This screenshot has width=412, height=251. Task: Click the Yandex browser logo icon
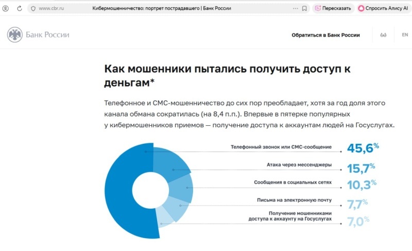[6, 8]
